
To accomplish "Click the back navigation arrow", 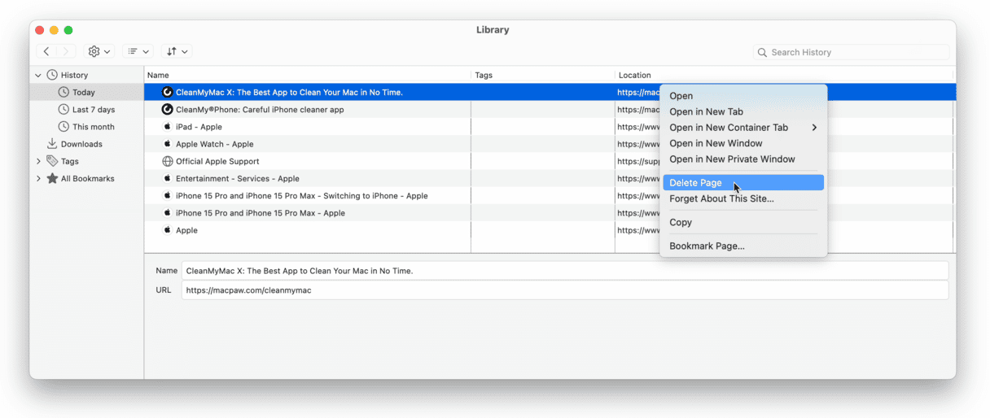I will point(46,51).
